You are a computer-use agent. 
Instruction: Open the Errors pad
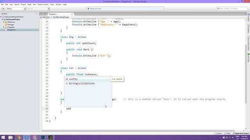218,133
